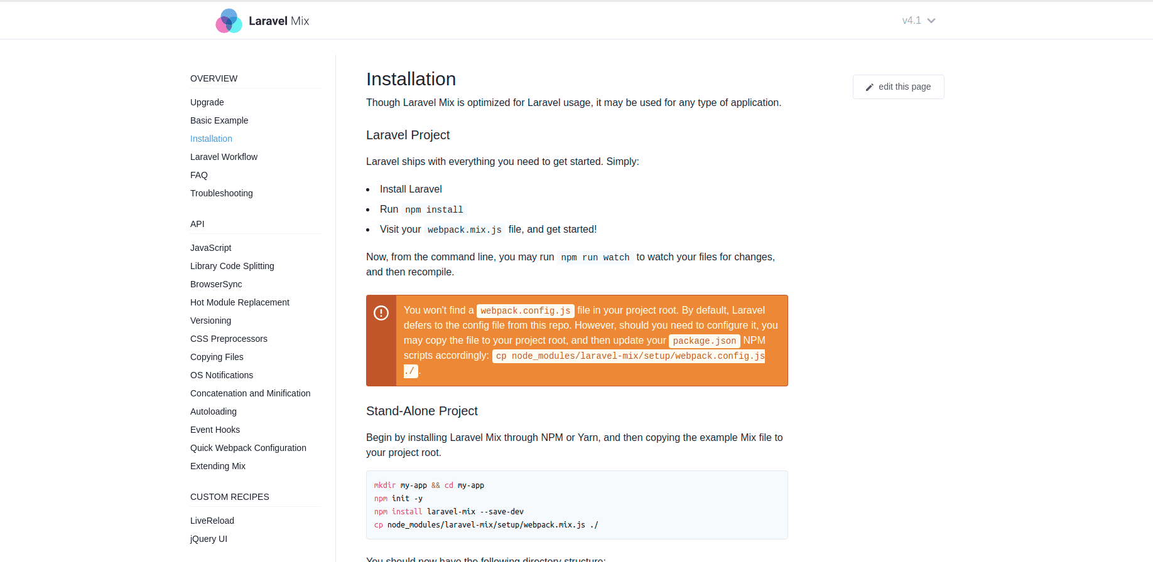Click the 'webpack.mix.js' inline code
The height and width of the screenshot is (562, 1153).
(465, 230)
